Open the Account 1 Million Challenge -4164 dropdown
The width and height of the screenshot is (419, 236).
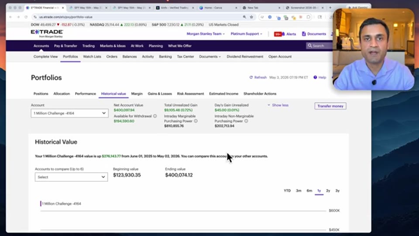pos(69,113)
